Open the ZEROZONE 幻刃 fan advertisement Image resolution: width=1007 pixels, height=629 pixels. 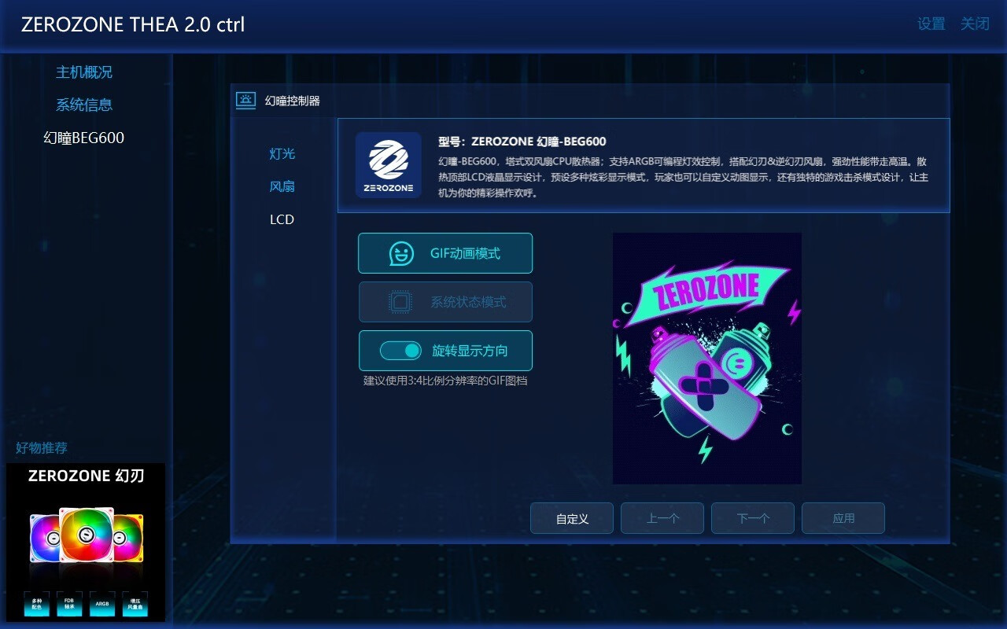(86, 543)
